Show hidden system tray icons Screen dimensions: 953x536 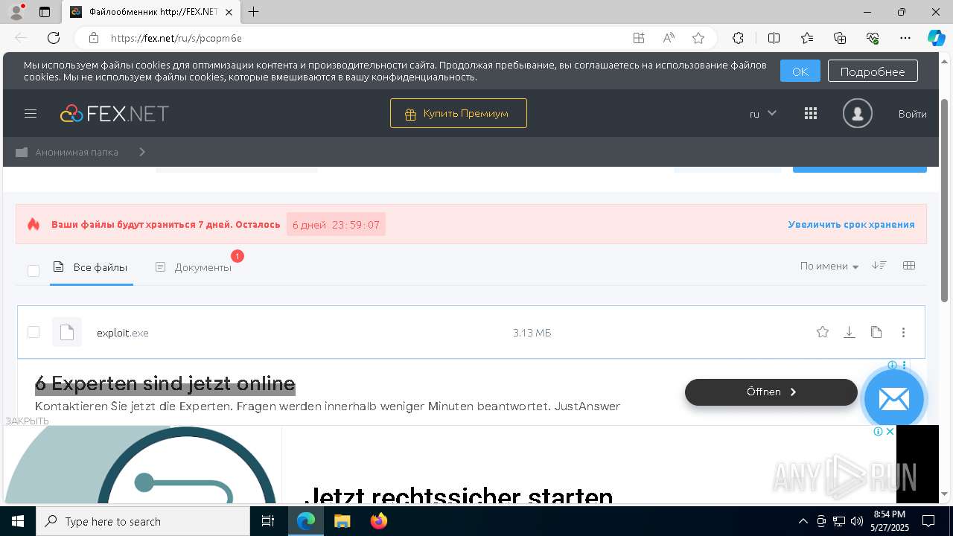click(x=803, y=521)
